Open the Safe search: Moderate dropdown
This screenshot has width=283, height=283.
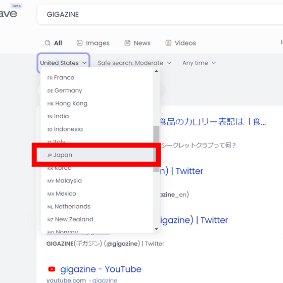click(x=134, y=63)
